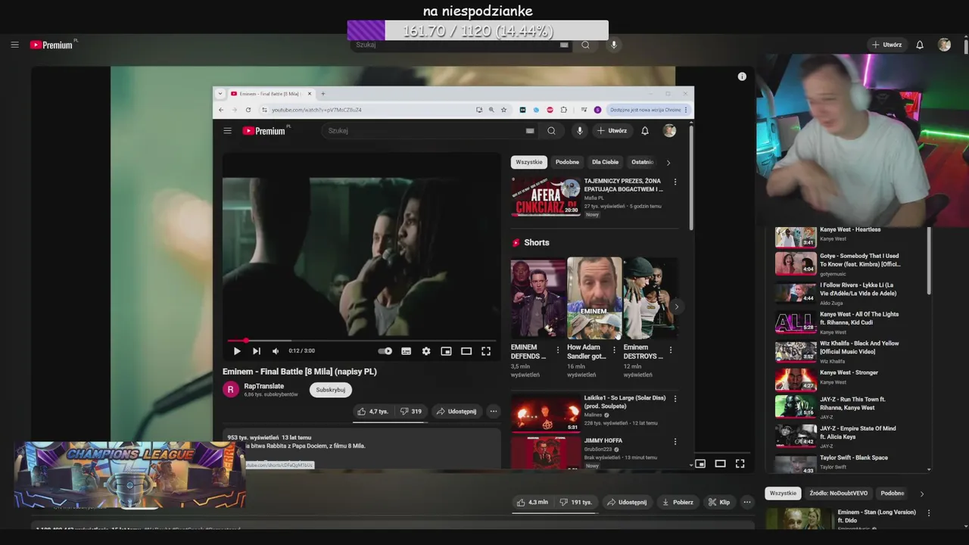Open inner Chrome tab search dropdown arrow

(x=220, y=94)
